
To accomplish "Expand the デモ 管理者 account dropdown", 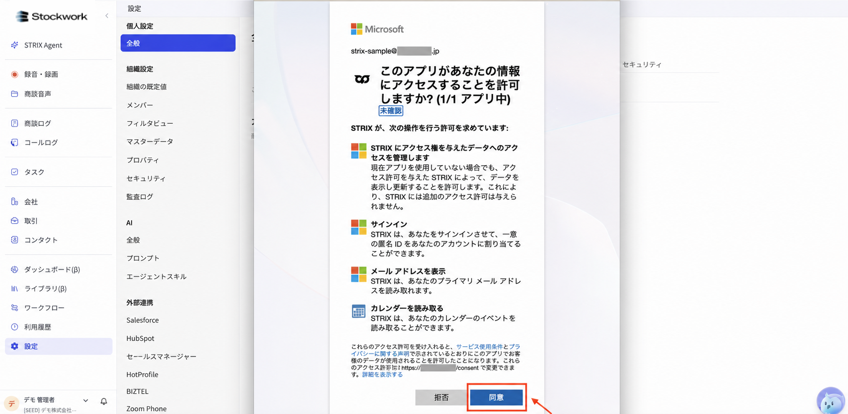I will 86,400.
